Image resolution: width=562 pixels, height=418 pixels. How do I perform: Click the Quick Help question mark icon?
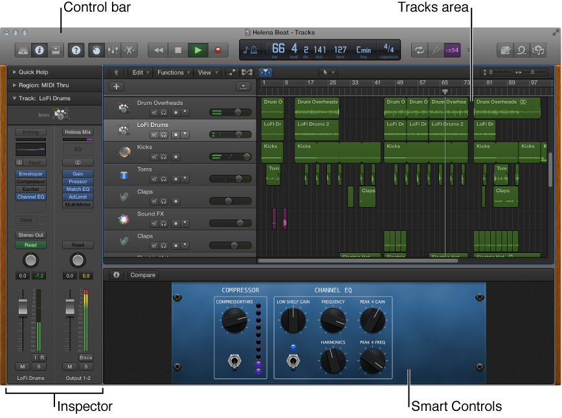coord(76,50)
